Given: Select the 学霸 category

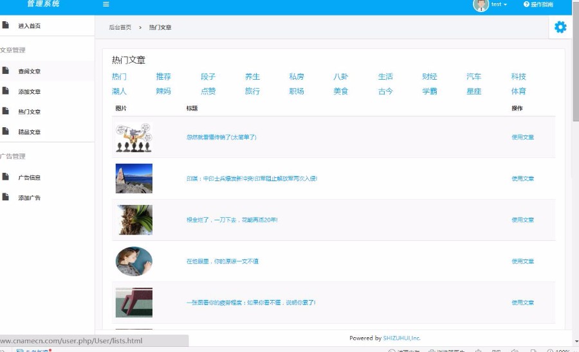Looking at the screenshot, I should pos(430,91).
